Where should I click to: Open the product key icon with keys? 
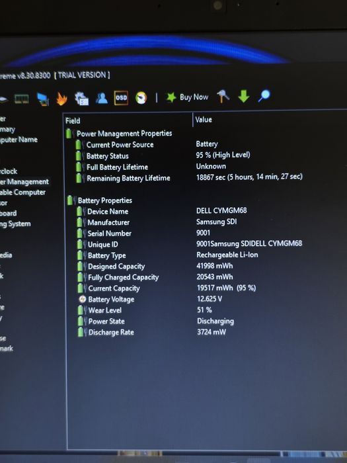(223, 97)
